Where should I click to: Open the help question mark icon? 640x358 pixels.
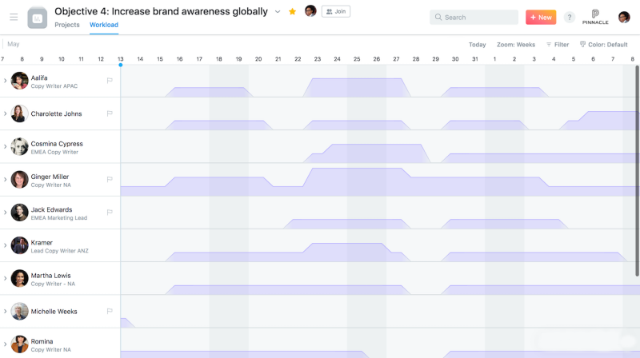click(569, 17)
